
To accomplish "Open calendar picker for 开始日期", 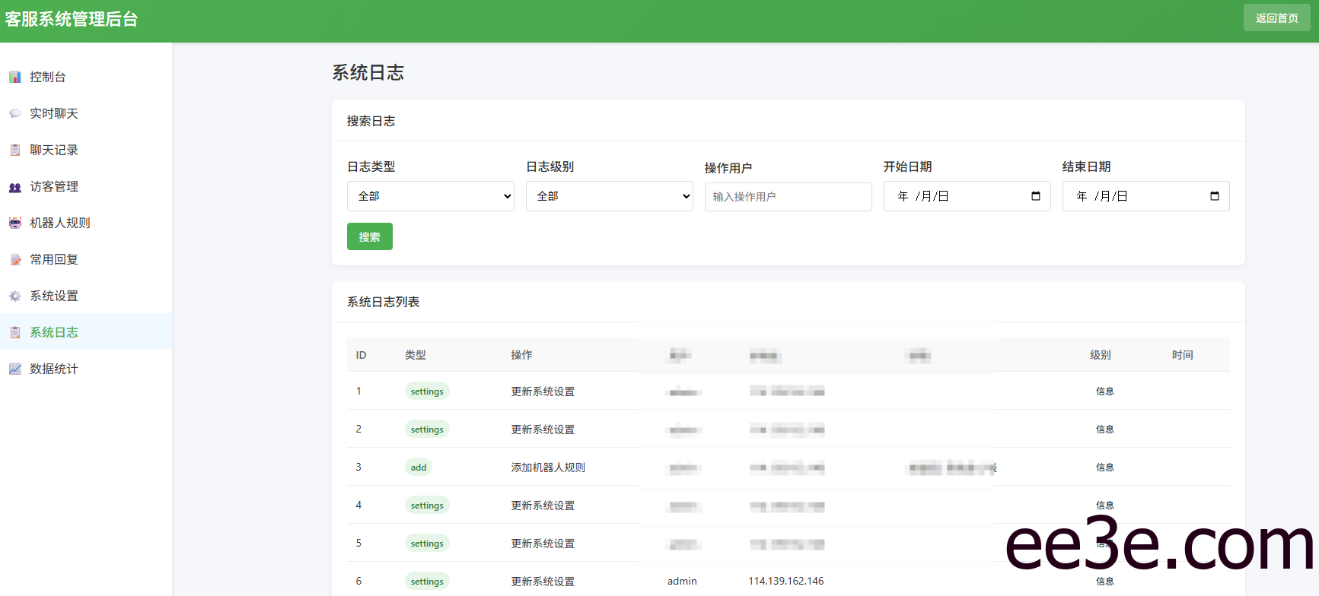I will (1035, 196).
